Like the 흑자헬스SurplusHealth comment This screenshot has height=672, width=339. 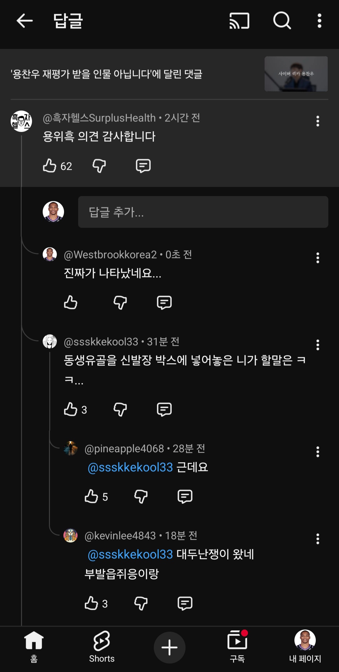tap(50, 166)
